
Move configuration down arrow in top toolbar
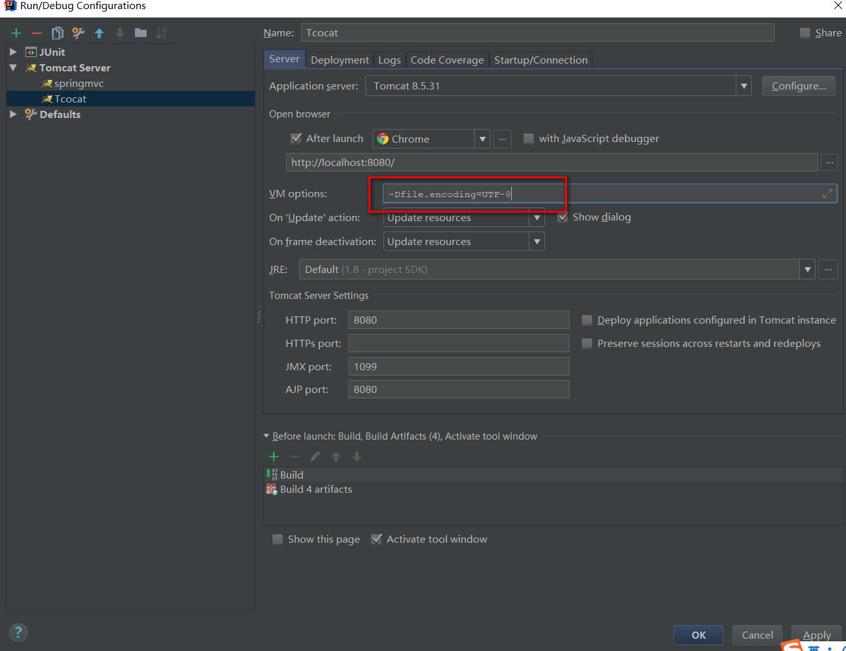click(x=120, y=33)
